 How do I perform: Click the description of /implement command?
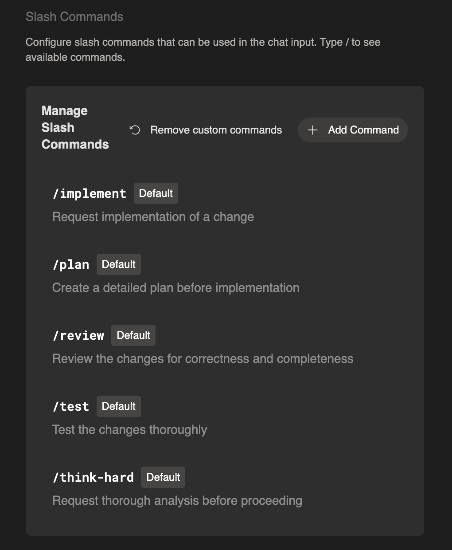tap(153, 216)
